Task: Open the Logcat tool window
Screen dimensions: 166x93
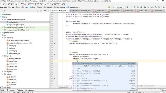Action: pyautogui.click(x=30, y=90)
